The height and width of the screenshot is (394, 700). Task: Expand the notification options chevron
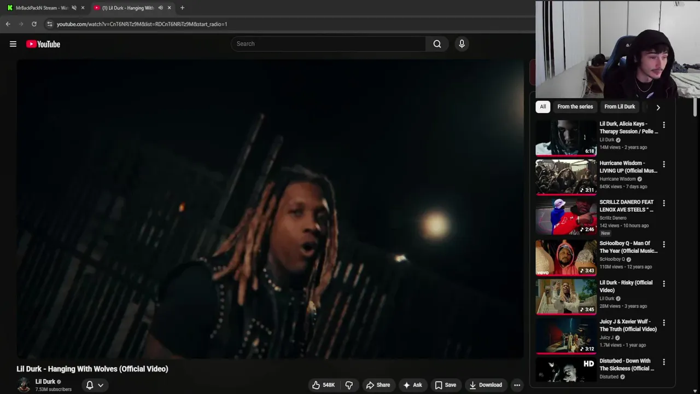point(101,385)
